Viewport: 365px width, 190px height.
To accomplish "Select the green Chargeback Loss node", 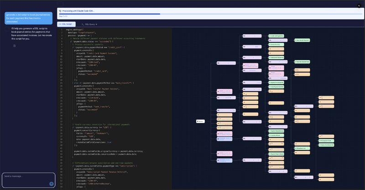I will tap(302, 148).
